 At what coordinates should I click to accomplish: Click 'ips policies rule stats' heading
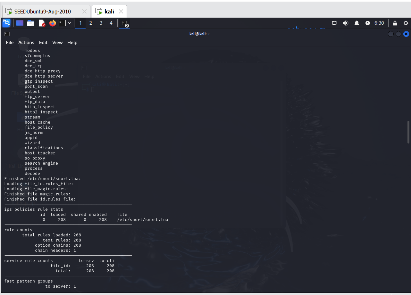34,209
